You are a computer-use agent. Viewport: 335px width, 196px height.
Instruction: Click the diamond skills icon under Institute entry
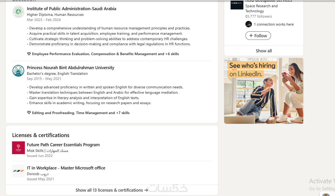coord(29,54)
